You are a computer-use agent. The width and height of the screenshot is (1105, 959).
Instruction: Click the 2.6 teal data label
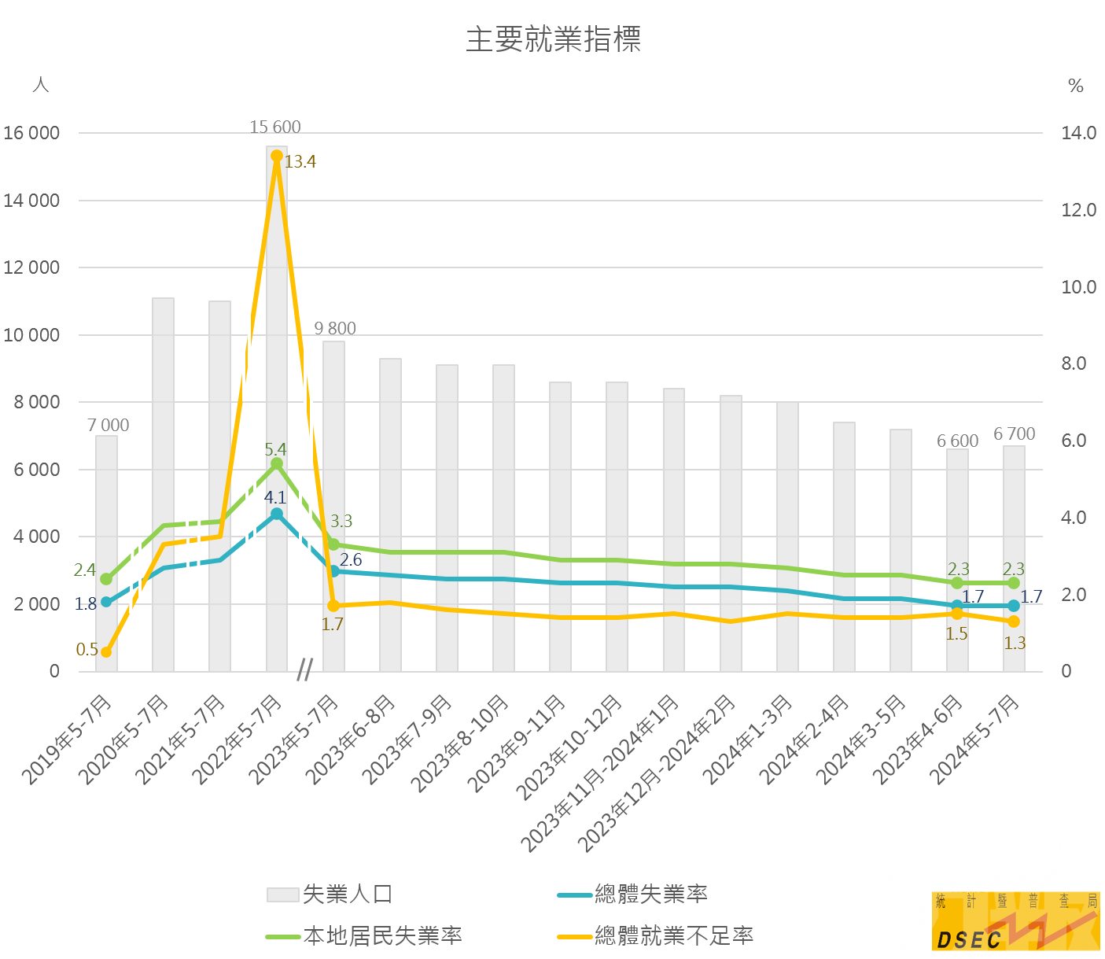(351, 560)
